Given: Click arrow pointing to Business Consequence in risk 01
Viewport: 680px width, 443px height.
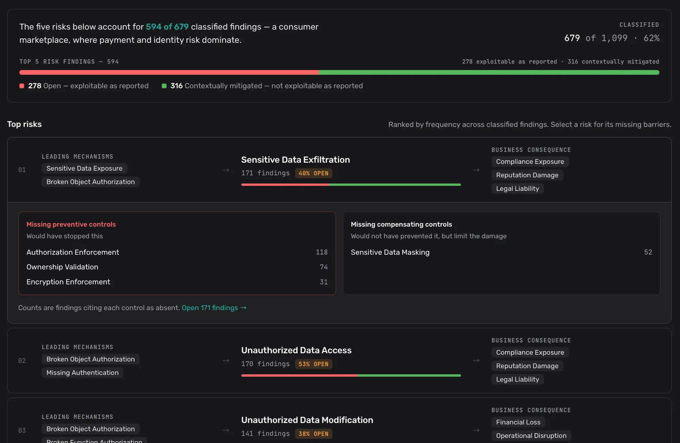Looking at the screenshot, I should pyautogui.click(x=476, y=170).
